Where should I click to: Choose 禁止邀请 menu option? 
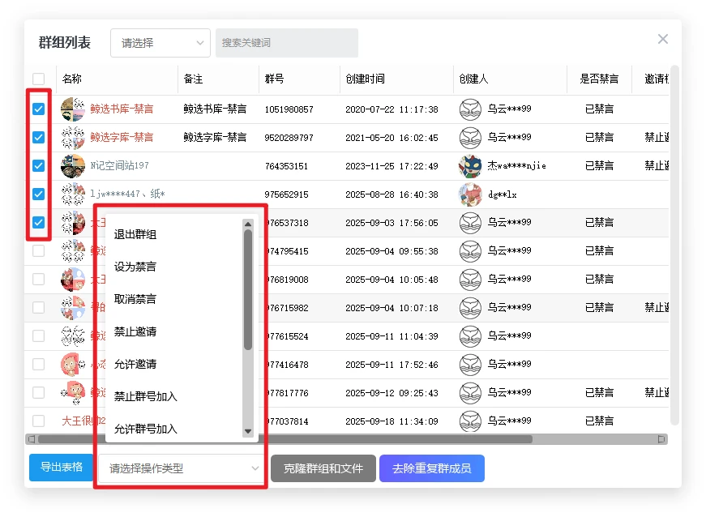(135, 331)
